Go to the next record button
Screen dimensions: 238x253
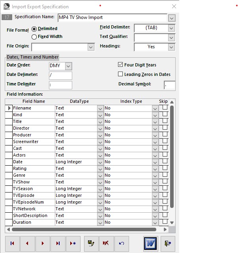click(43, 244)
